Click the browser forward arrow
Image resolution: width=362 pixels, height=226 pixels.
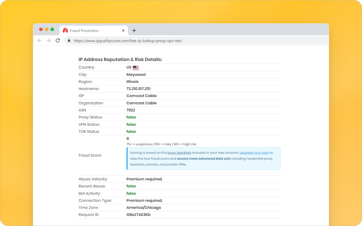click(x=49, y=40)
